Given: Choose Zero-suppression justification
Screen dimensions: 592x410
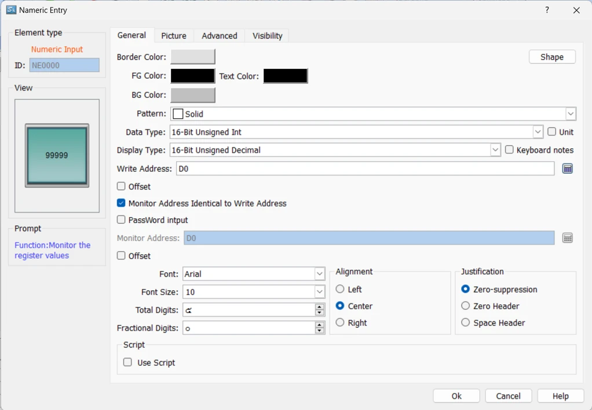Looking at the screenshot, I should 466,289.
